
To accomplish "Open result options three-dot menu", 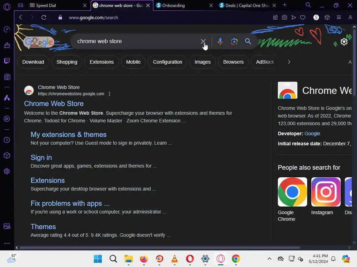I will coord(109,94).
